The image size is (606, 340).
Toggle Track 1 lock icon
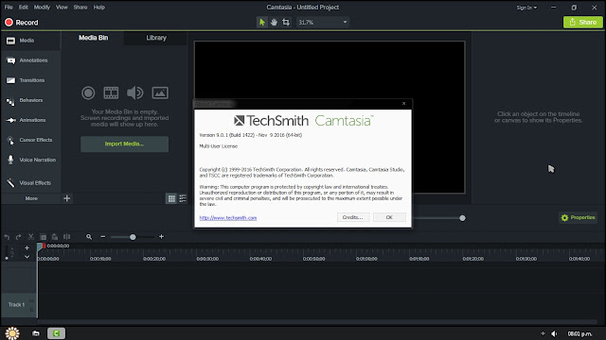click(x=31, y=309)
